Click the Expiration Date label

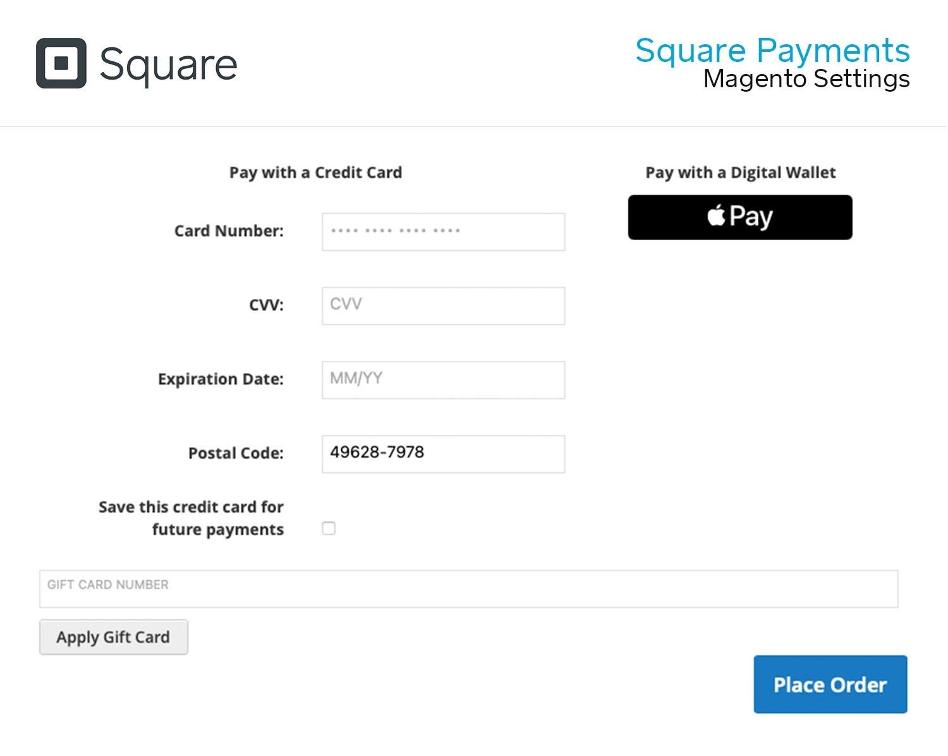tap(221, 379)
